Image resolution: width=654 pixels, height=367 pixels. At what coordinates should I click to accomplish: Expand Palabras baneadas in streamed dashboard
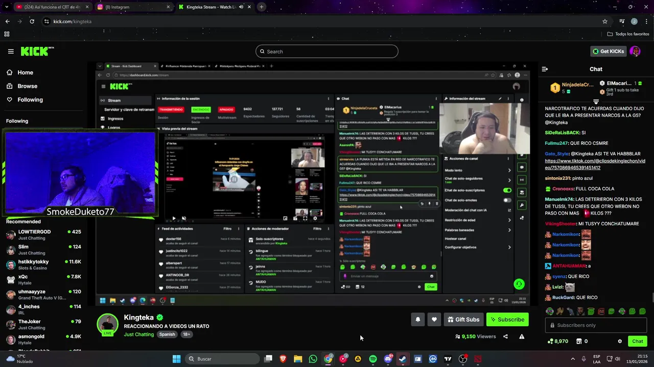click(x=509, y=230)
